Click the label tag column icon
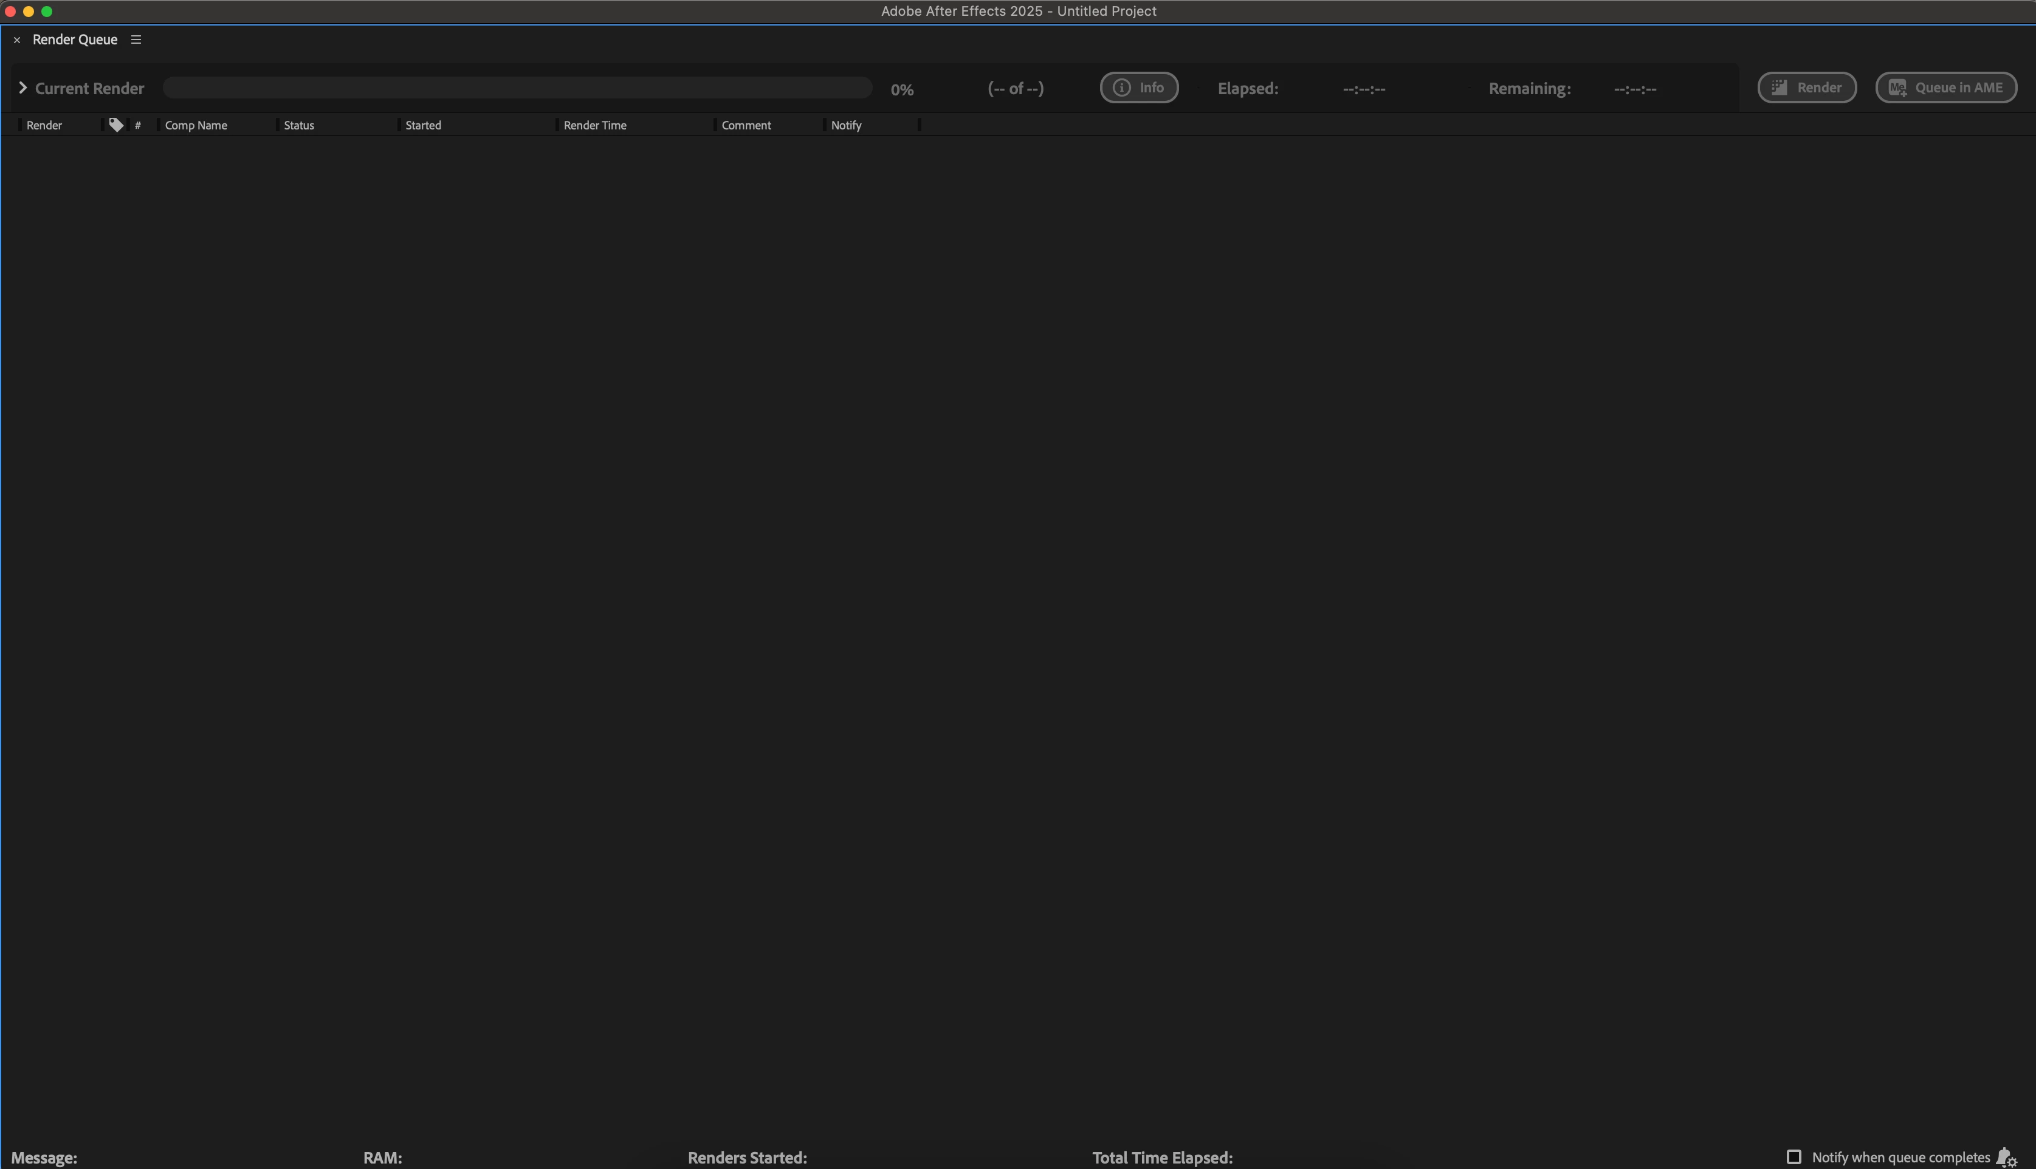 point(115,125)
